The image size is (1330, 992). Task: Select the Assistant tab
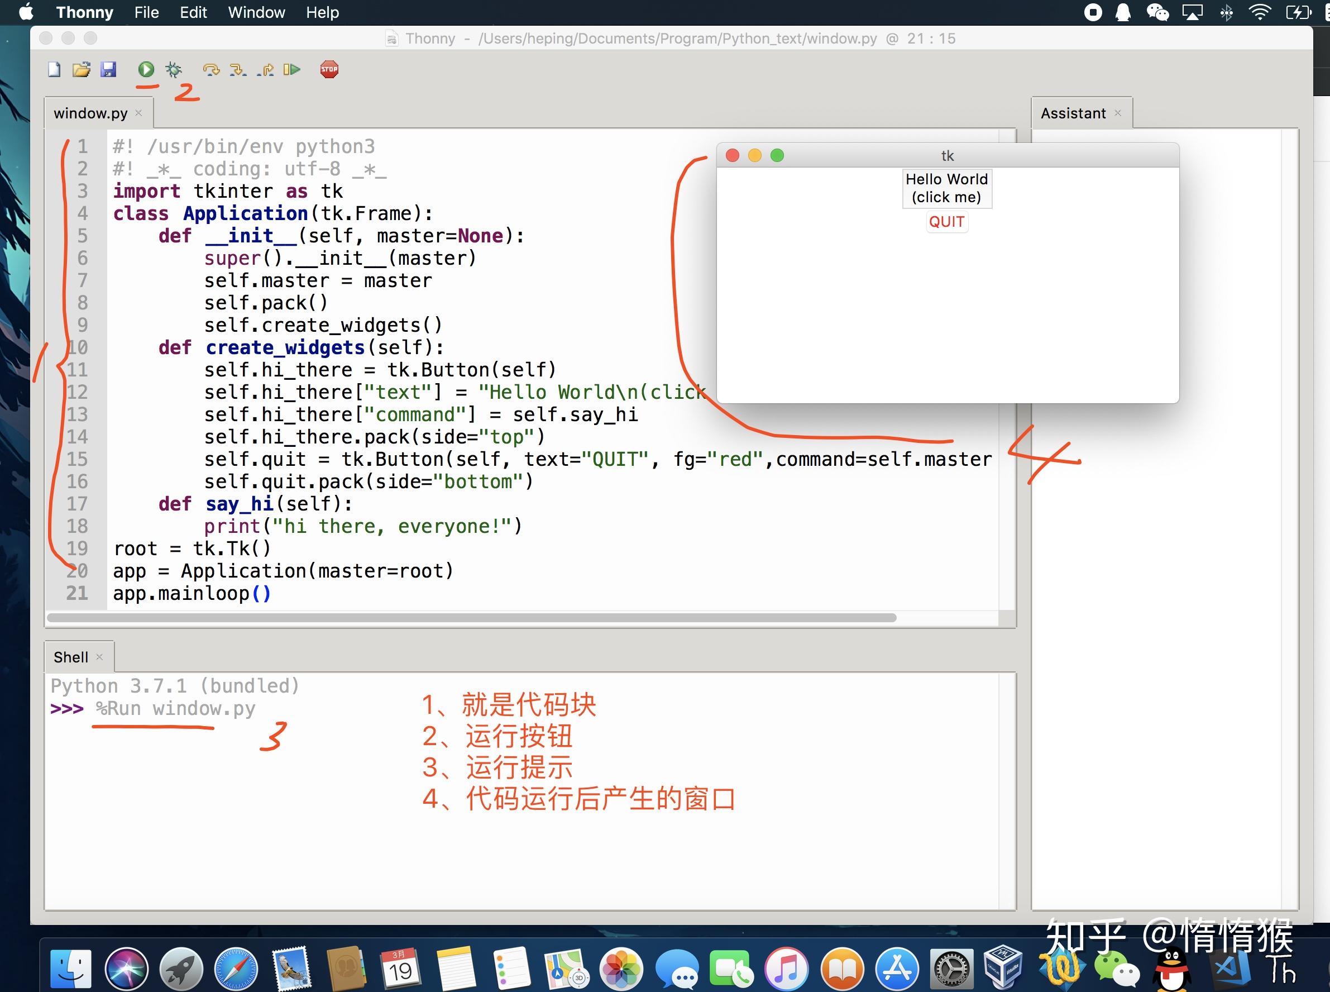pyautogui.click(x=1074, y=112)
